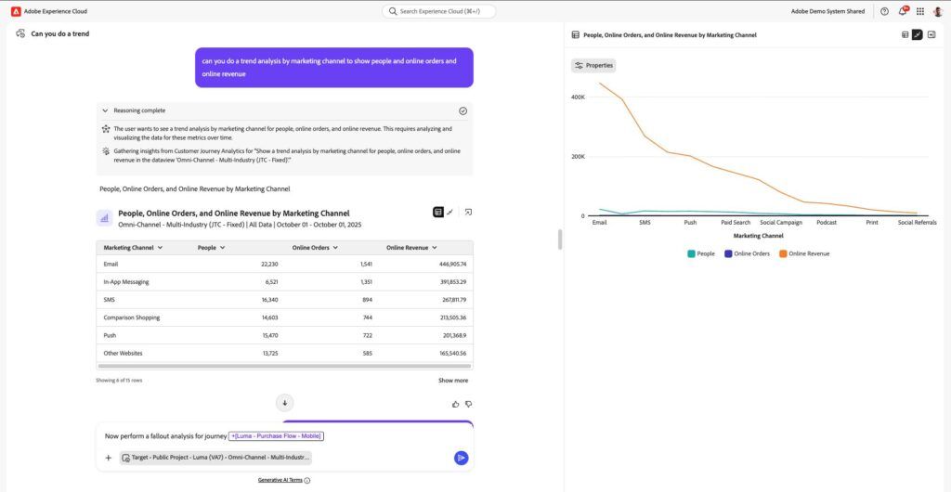Focus the Search Experience Cloud field
The width and height of the screenshot is (951, 492).
438,11
